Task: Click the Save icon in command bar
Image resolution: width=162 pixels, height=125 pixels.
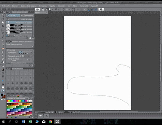Action: pyautogui.click(x=50, y=10)
